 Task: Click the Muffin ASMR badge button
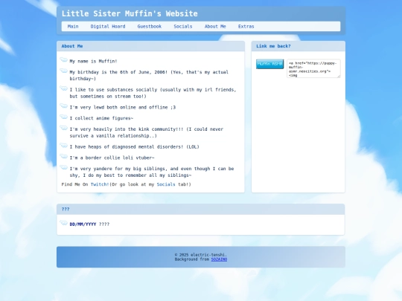click(270, 64)
